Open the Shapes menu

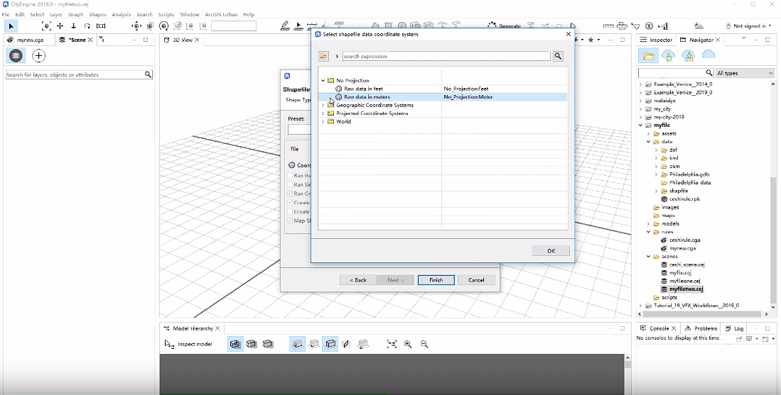[x=97, y=14]
